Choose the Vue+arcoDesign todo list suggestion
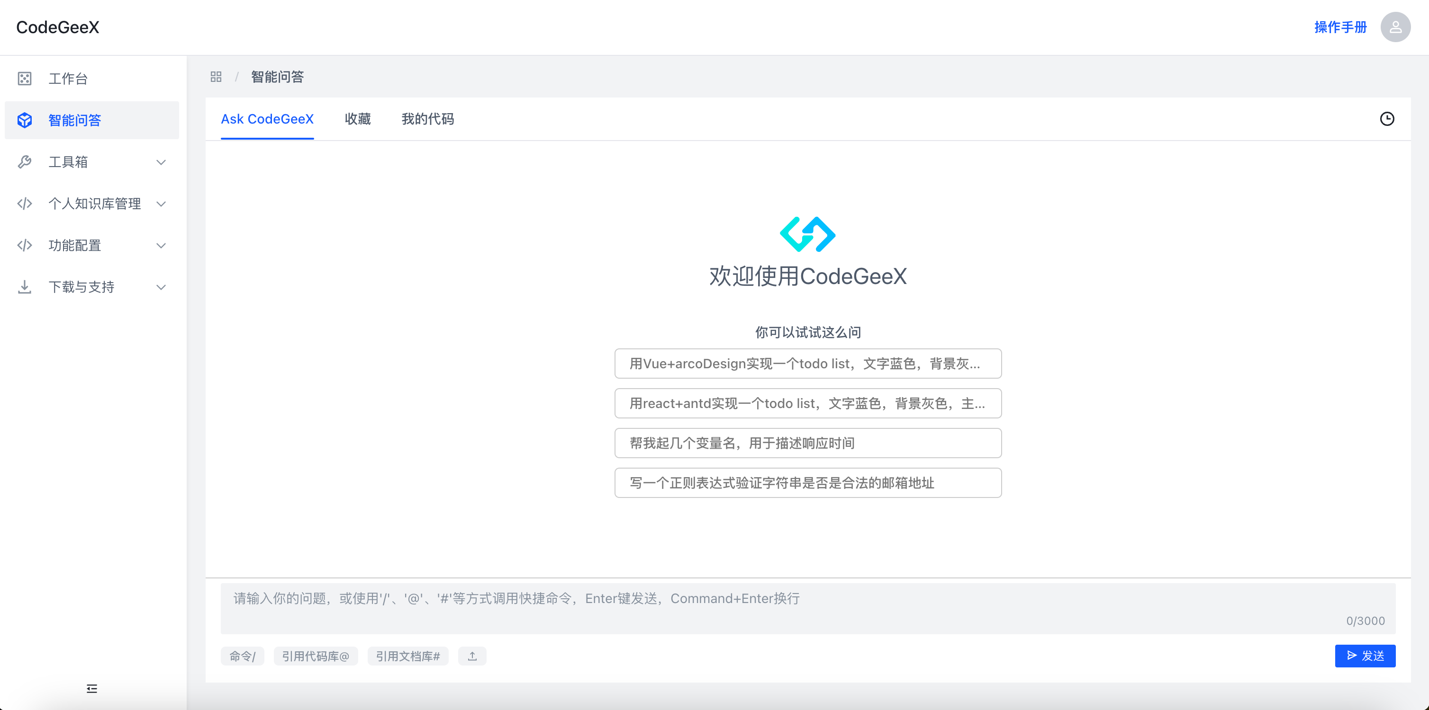The image size is (1429, 710). [x=808, y=364]
